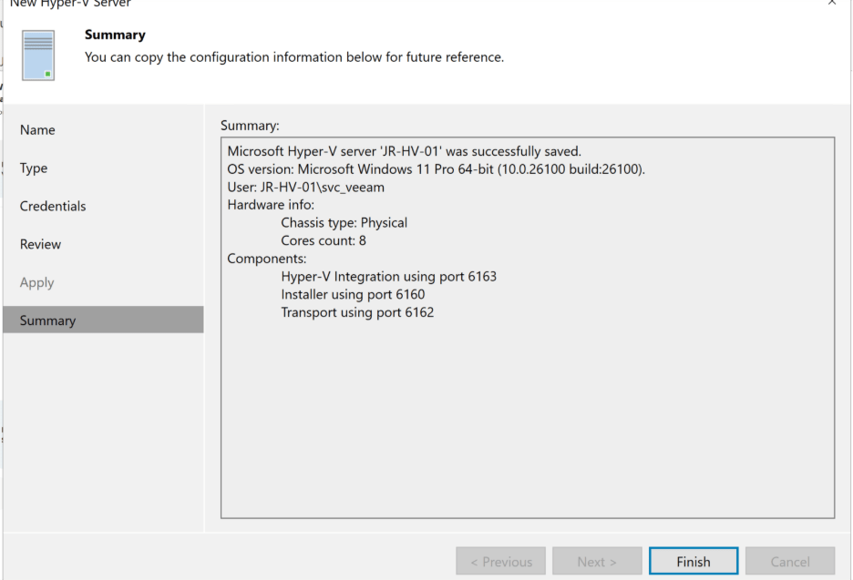Select the Type step in sidebar

coord(34,168)
